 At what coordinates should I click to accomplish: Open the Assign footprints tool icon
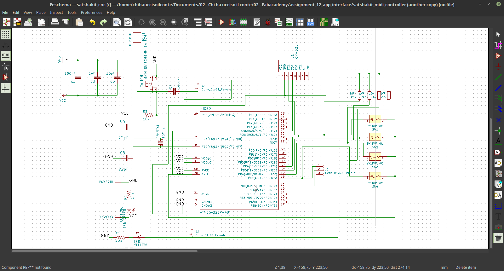[278, 22]
